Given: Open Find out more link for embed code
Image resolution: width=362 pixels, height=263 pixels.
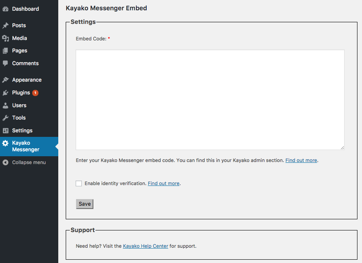Looking at the screenshot, I should tap(301, 160).
